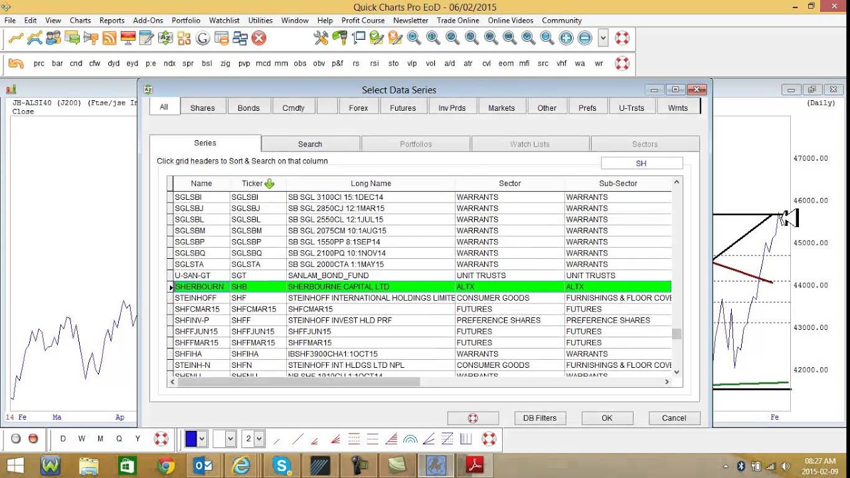The width and height of the screenshot is (850, 478).
Task: Select the Fibonacci arcs drawing tool
Action: pyautogui.click(x=410, y=439)
